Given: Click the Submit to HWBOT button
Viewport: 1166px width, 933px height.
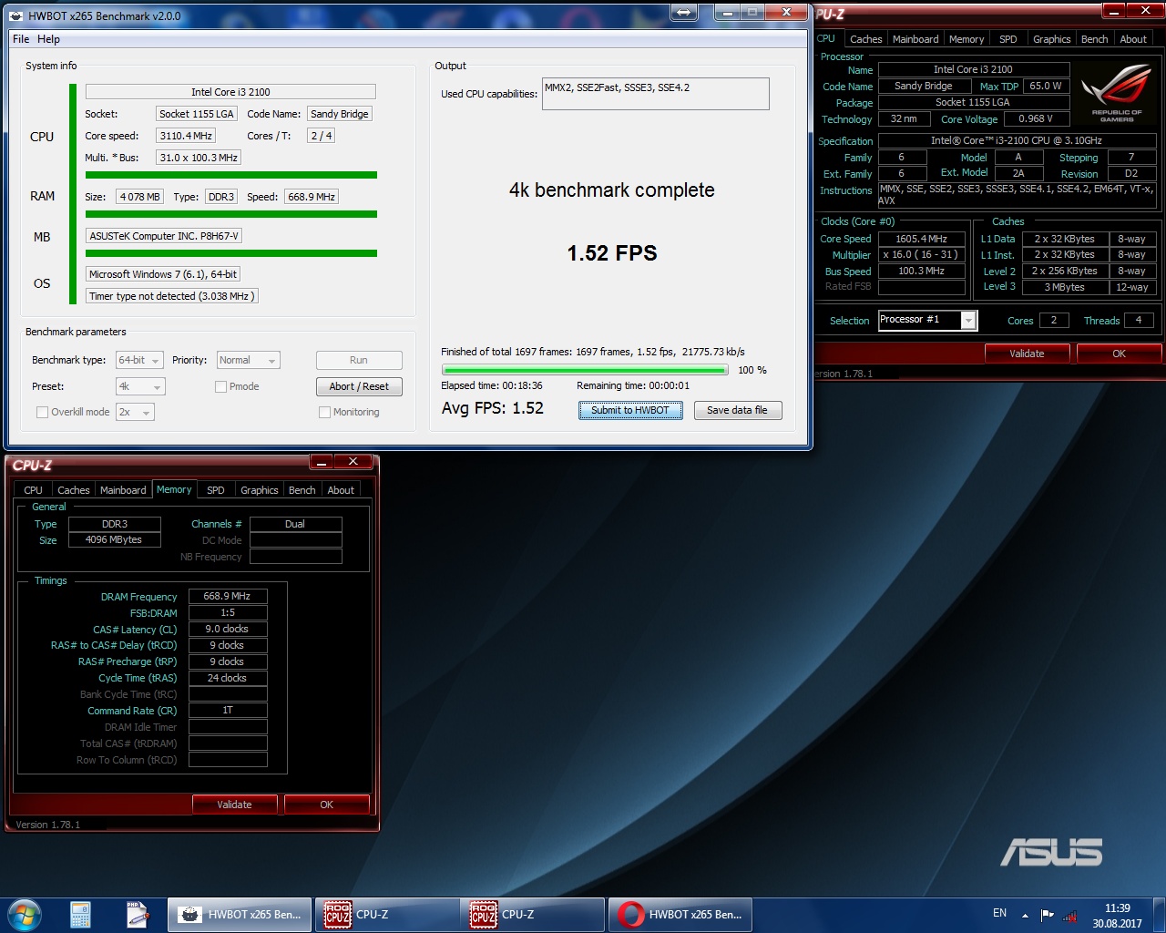Looking at the screenshot, I should tap(630, 410).
